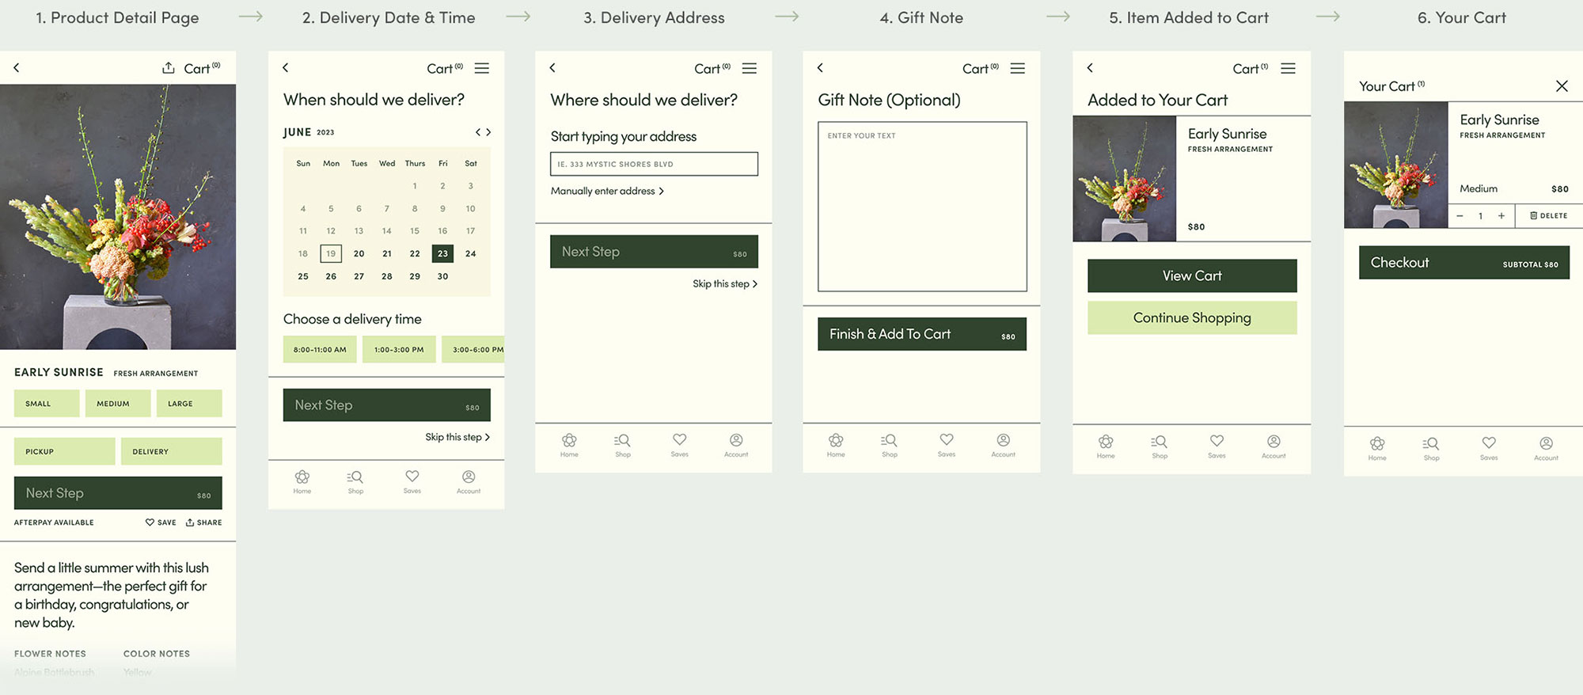
Task: Open Manually enter address link
Action: click(x=607, y=191)
